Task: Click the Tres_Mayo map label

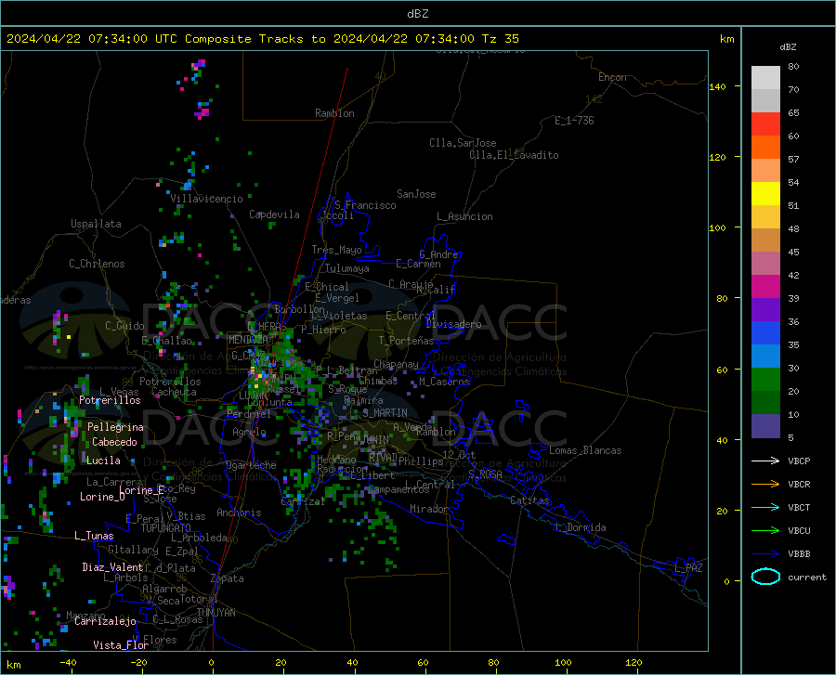Action: click(337, 250)
